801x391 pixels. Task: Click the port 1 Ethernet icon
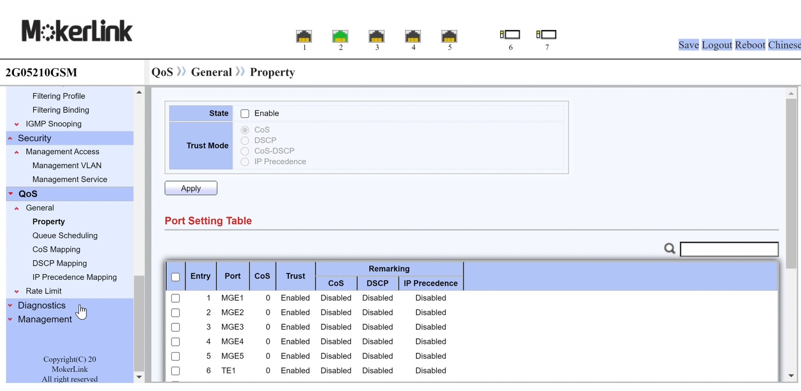coord(304,36)
